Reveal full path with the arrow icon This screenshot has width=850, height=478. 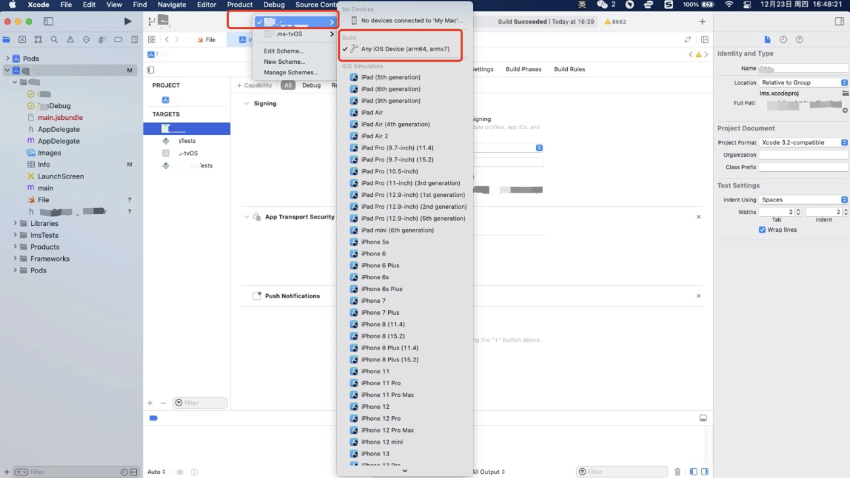[x=845, y=110]
